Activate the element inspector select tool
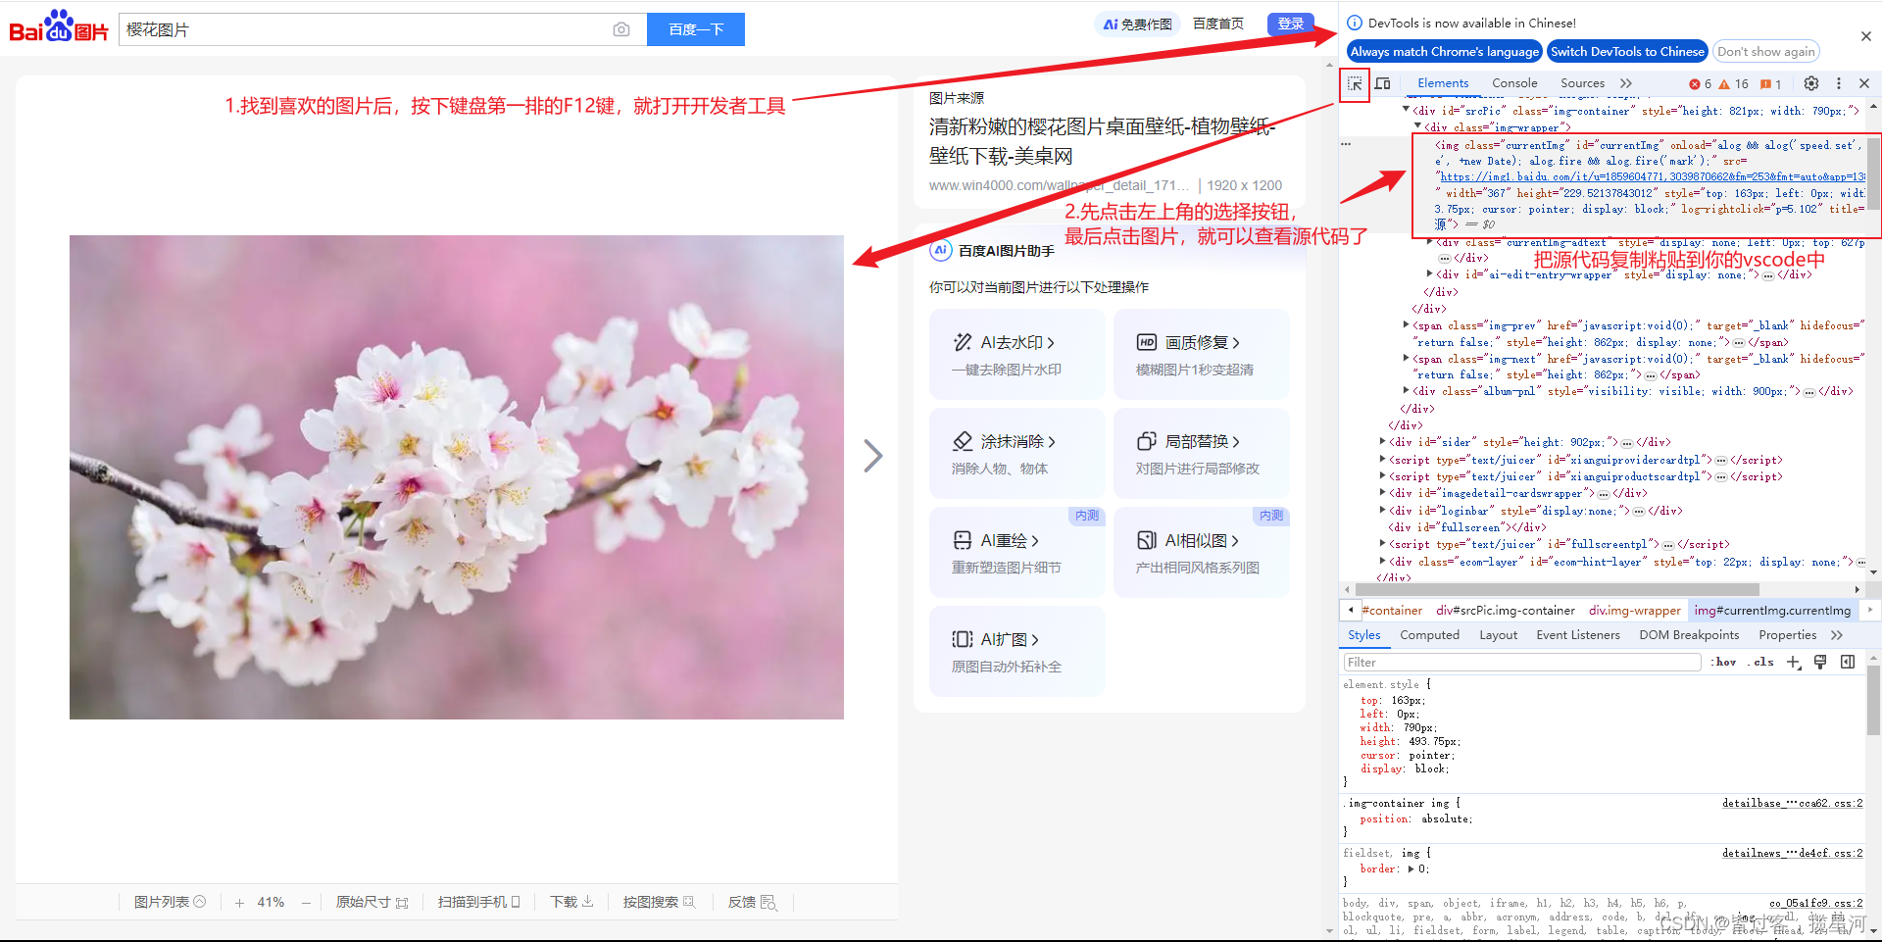 (x=1355, y=84)
